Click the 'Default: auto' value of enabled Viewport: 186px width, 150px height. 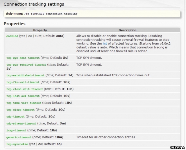[x=53, y=36]
